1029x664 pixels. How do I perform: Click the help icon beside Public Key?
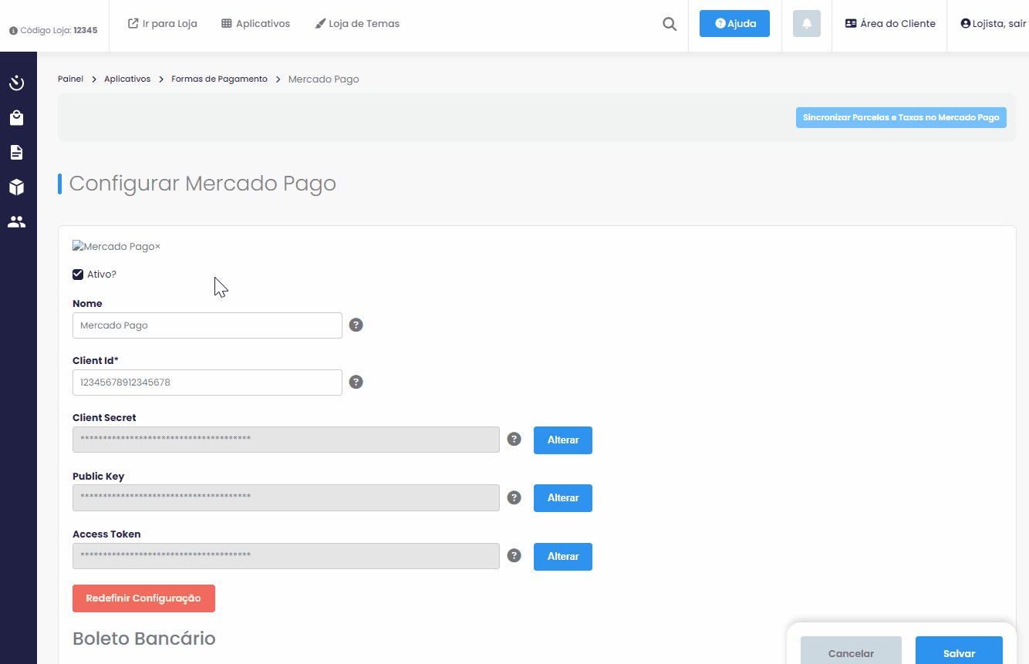pyautogui.click(x=514, y=497)
